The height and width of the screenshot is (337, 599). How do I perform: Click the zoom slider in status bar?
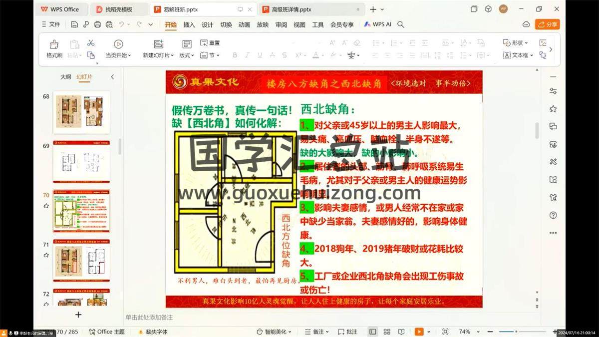click(516, 332)
